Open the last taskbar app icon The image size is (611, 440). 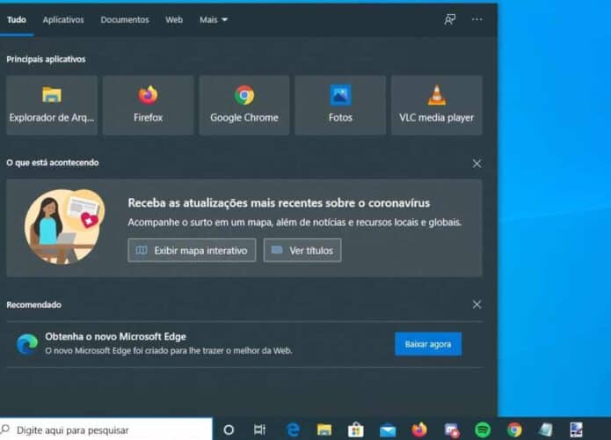point(577,429)
